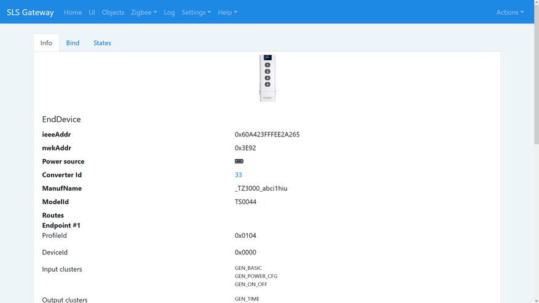
Task: Open the UI menu item
Action: pos(92,12)
